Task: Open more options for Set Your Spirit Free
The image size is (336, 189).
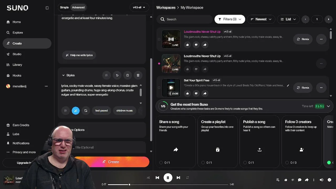Action: tap(321, 88)
